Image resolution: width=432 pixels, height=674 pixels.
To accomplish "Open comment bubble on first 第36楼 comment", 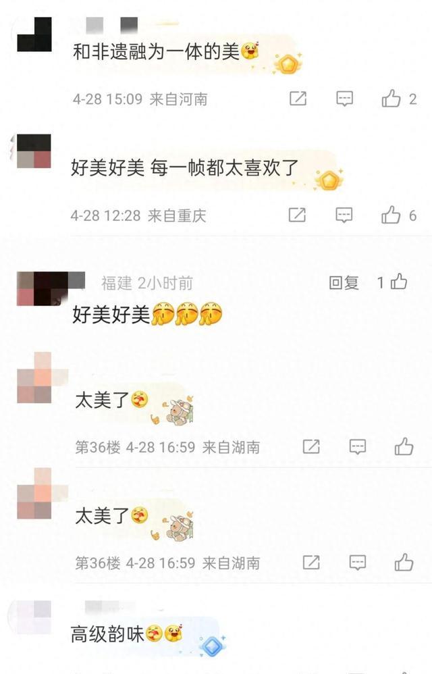I will (357, 447).
